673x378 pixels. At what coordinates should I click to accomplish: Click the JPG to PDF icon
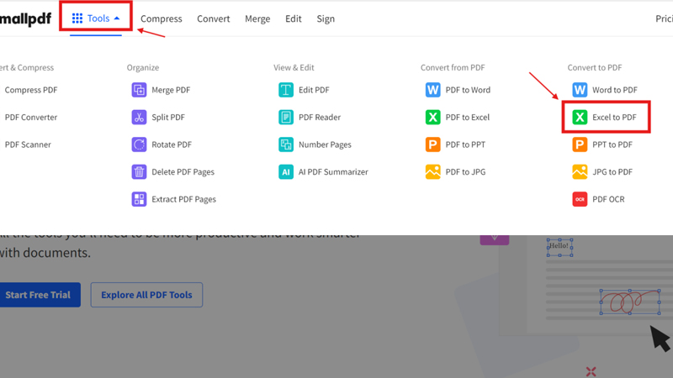point(580,172)
